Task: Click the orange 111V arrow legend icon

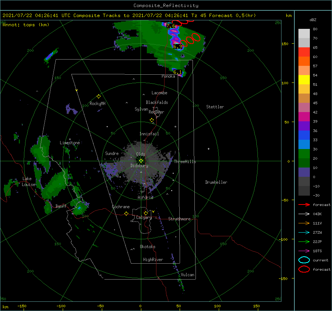Action: click(x=304, y=223)
